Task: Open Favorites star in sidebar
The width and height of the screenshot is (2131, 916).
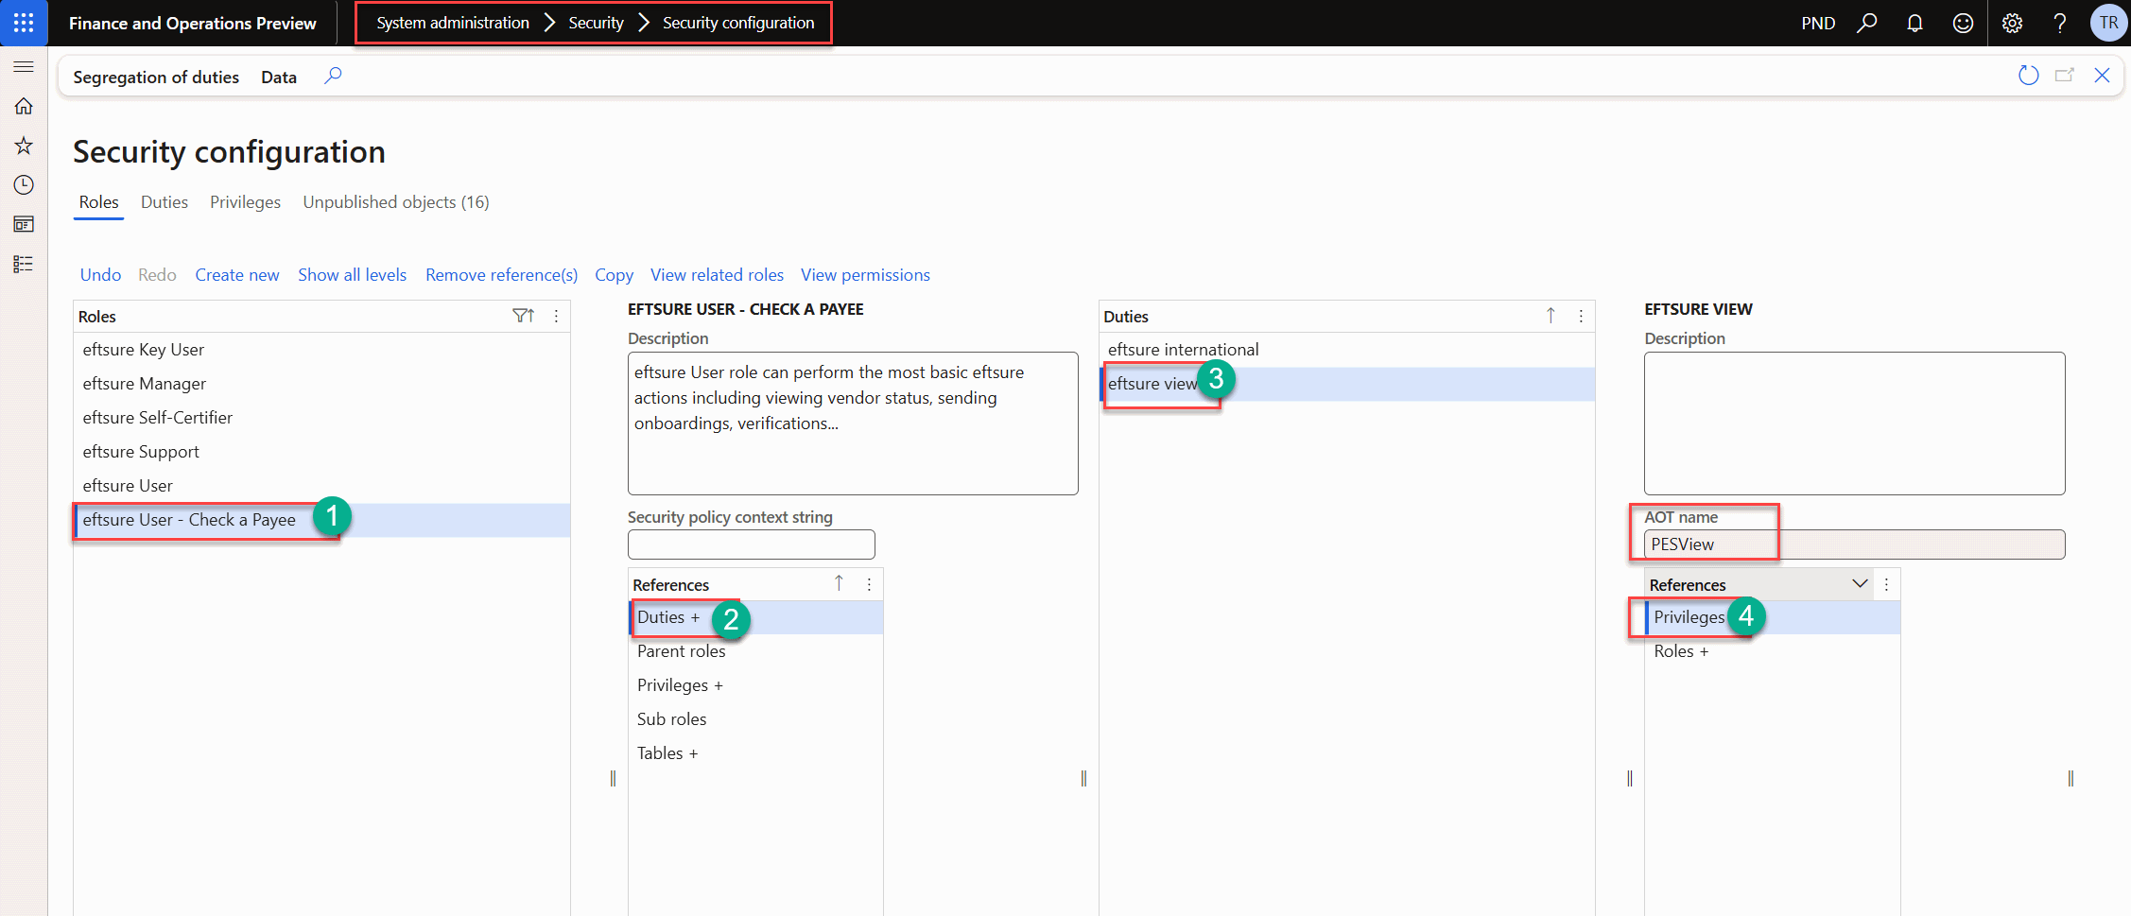Action: (x=24, y=146)
